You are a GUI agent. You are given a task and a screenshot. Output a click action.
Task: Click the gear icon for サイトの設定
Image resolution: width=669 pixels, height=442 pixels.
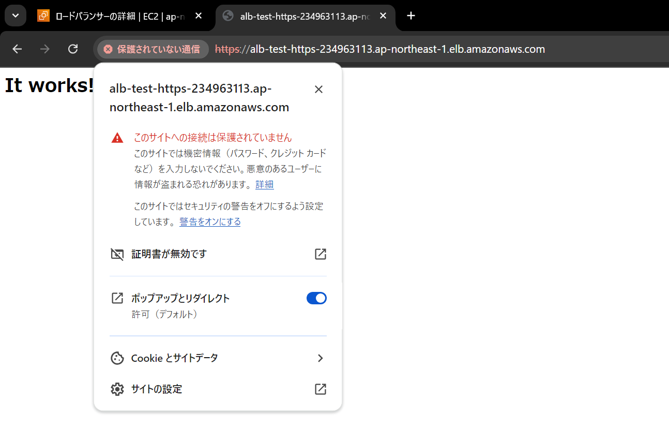coord(117,389)
